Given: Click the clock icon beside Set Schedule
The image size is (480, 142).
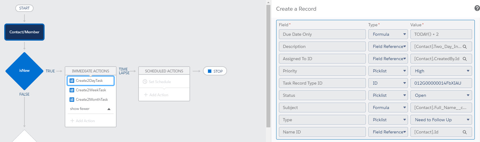Looking at the screenshot, I should (145, 82).
